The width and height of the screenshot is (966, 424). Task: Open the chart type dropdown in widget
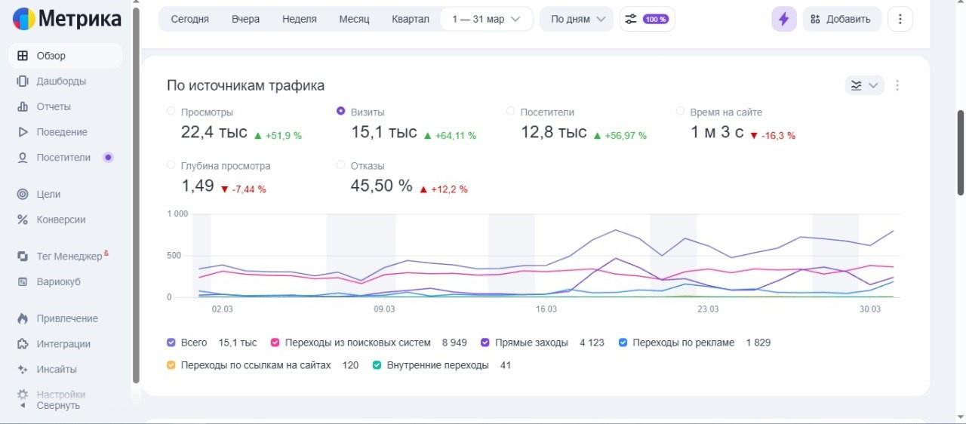tap(864, 85)
